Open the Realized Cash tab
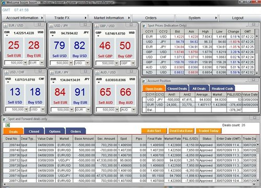This screenshot has height=188, width=261. click(x=222, y=88)
